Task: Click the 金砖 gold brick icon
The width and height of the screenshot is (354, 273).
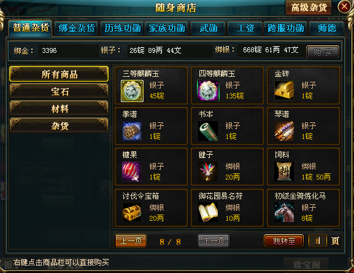Action: pos(284,90)
